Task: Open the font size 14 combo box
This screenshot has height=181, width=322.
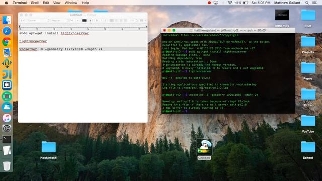Action: (74, 20)
